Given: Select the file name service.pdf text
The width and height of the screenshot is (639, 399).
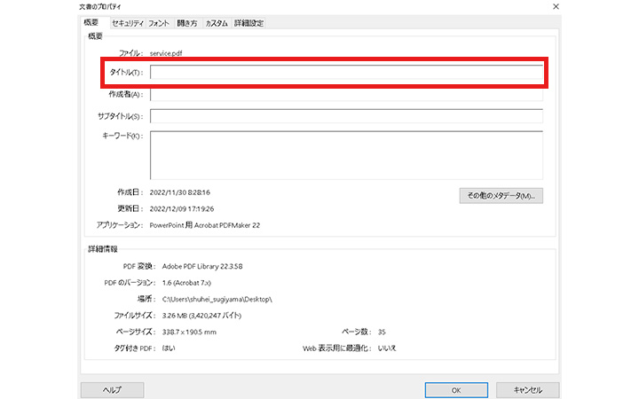Looking at the screenshot, I should click(166, 53).
